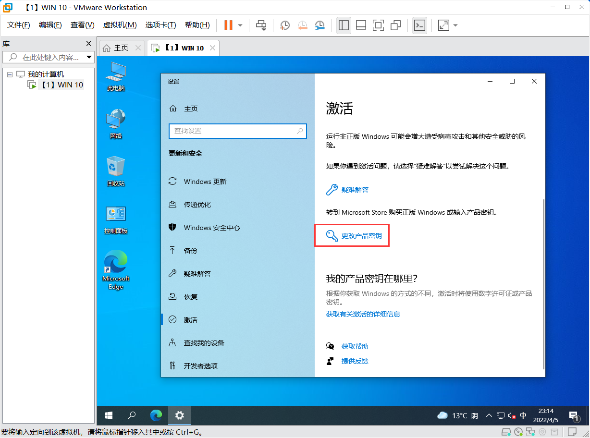Close the 库 library panel

coord(88,43)
